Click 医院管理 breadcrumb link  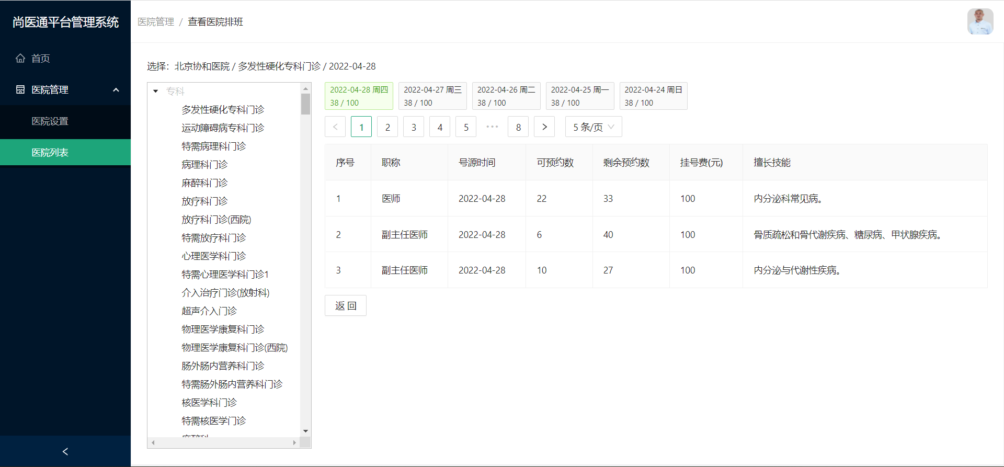[156, 22]
